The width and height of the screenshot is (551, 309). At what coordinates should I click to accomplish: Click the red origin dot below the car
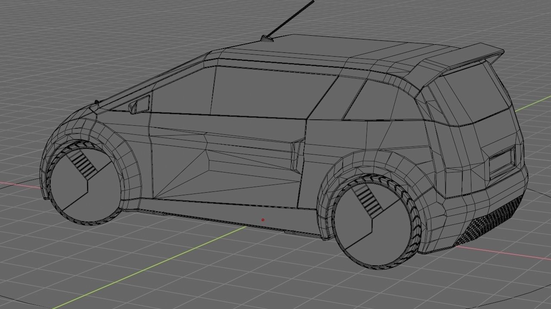[x=263, y=220]
